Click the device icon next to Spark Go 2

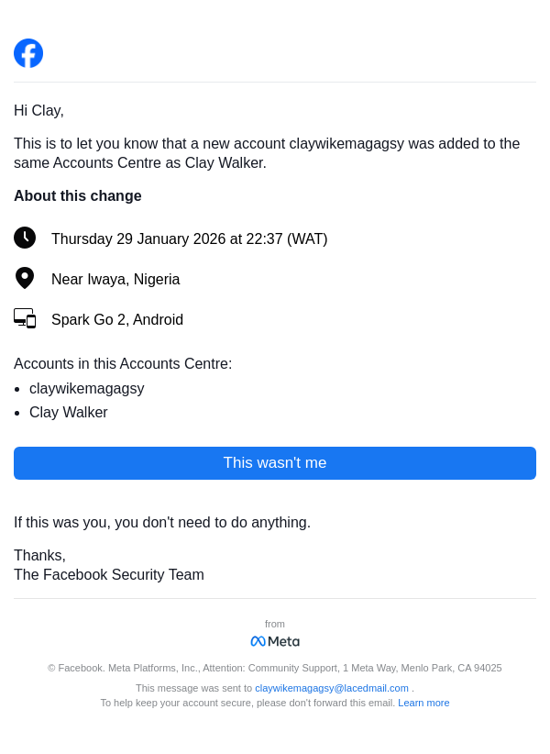coord(25,318)
